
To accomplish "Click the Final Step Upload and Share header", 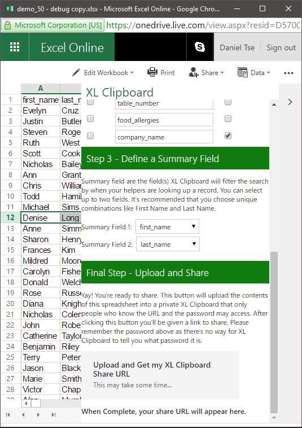I will tap(175, 272).
